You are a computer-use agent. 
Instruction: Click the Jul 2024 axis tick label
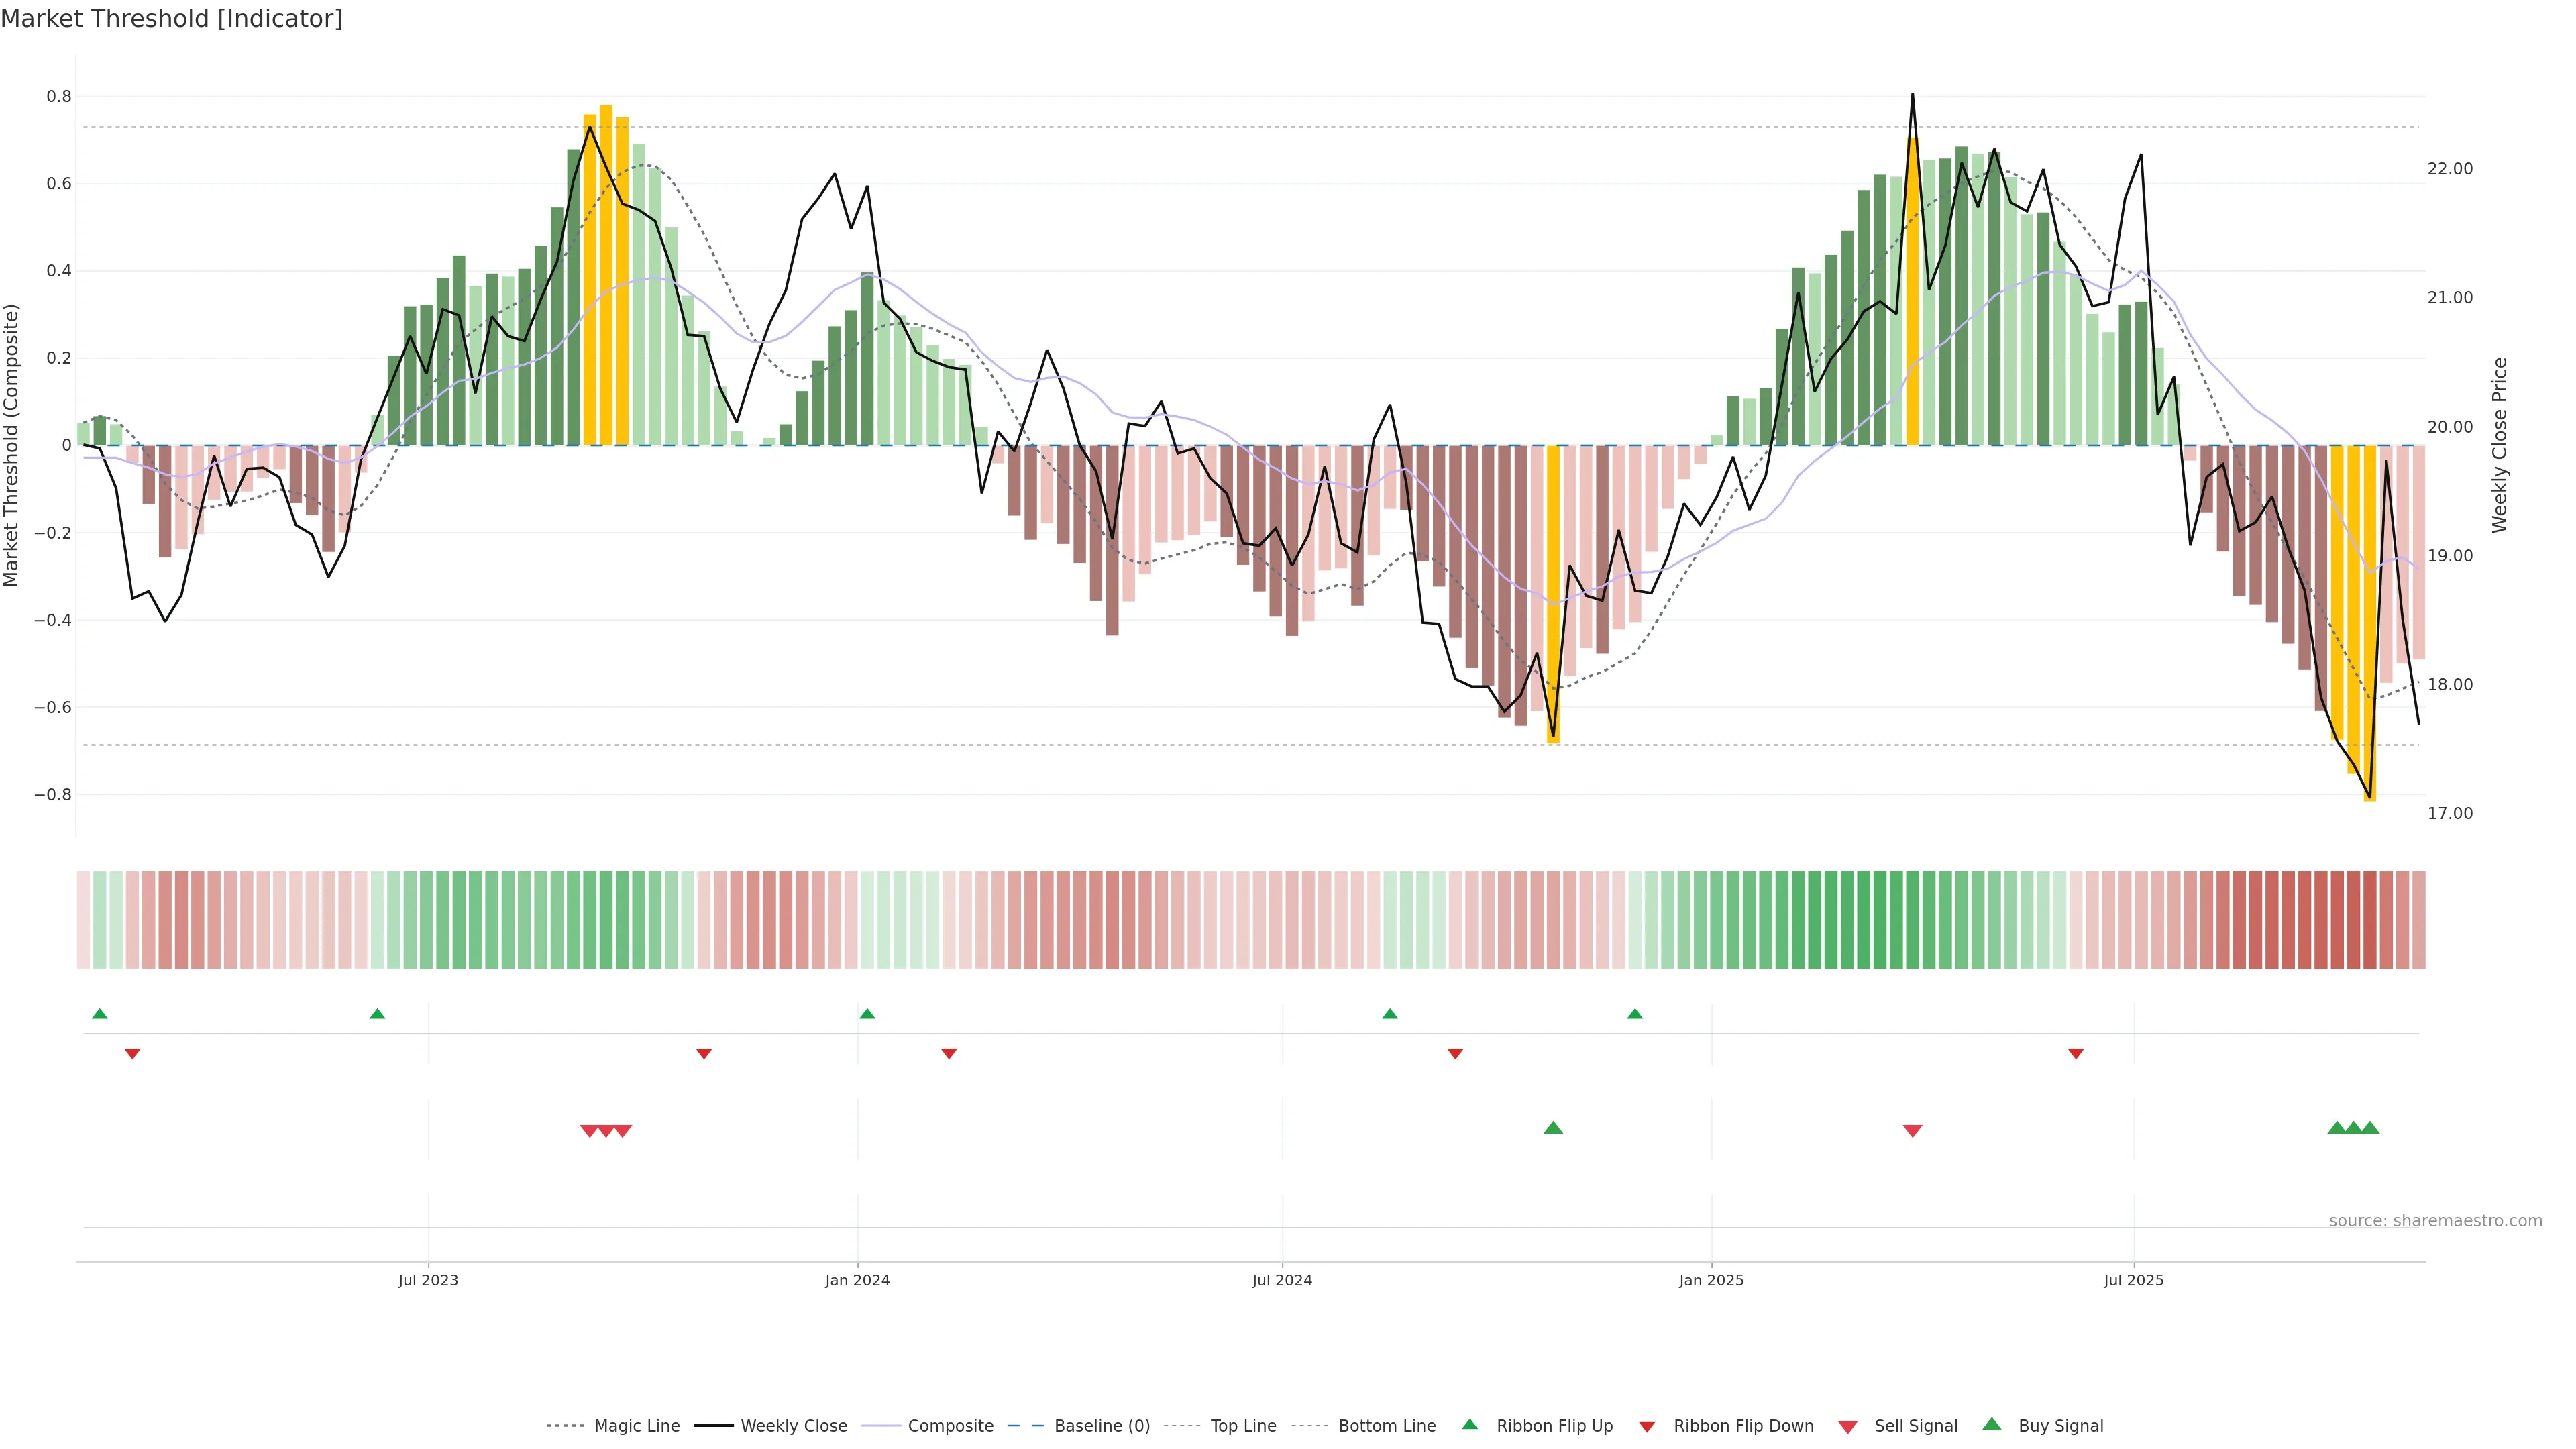click(1282, 1280)
